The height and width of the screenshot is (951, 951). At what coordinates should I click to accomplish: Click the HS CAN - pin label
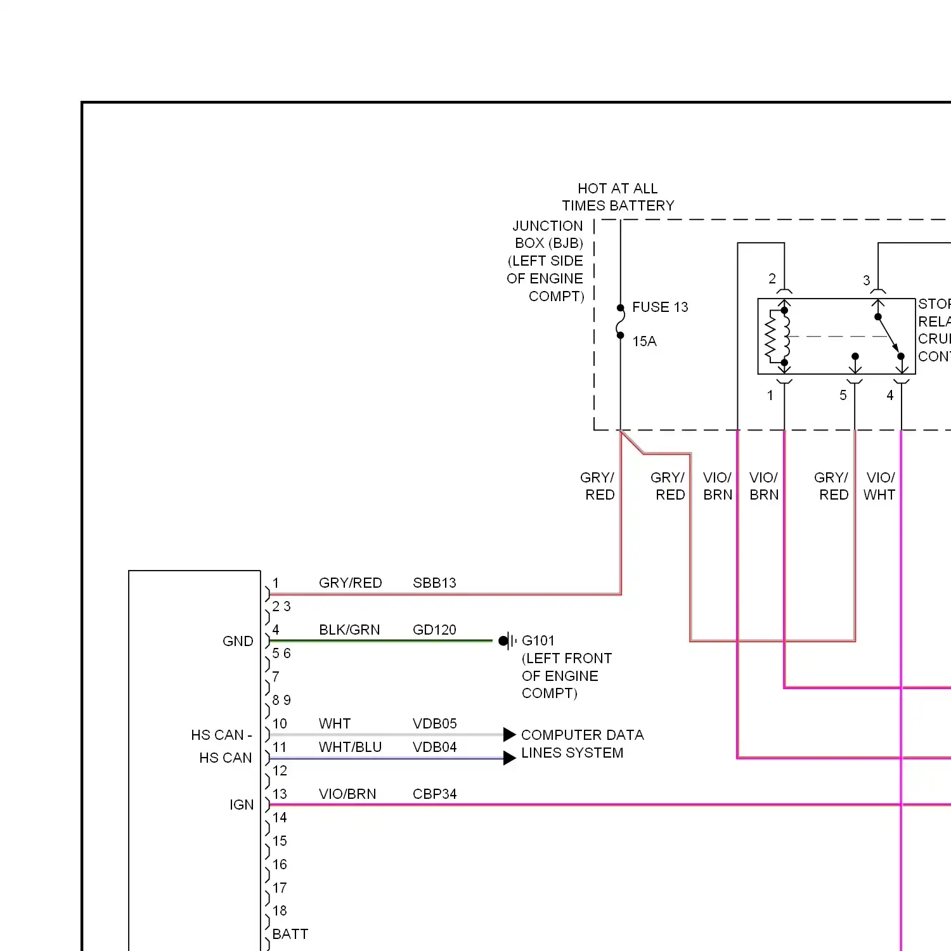222,735
